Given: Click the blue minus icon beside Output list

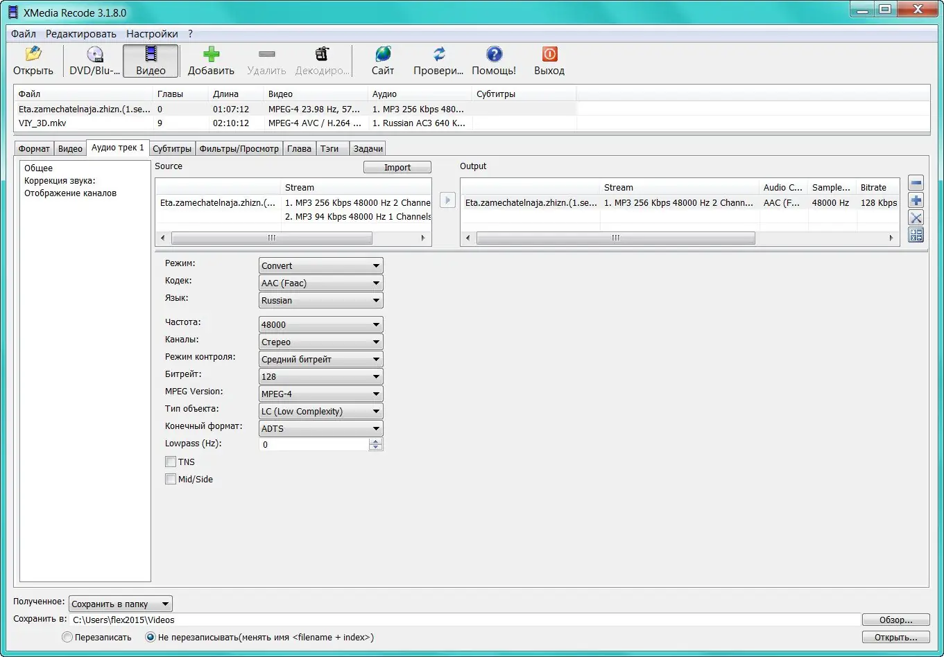Looking at the screenshot, I should click(916, 183).
